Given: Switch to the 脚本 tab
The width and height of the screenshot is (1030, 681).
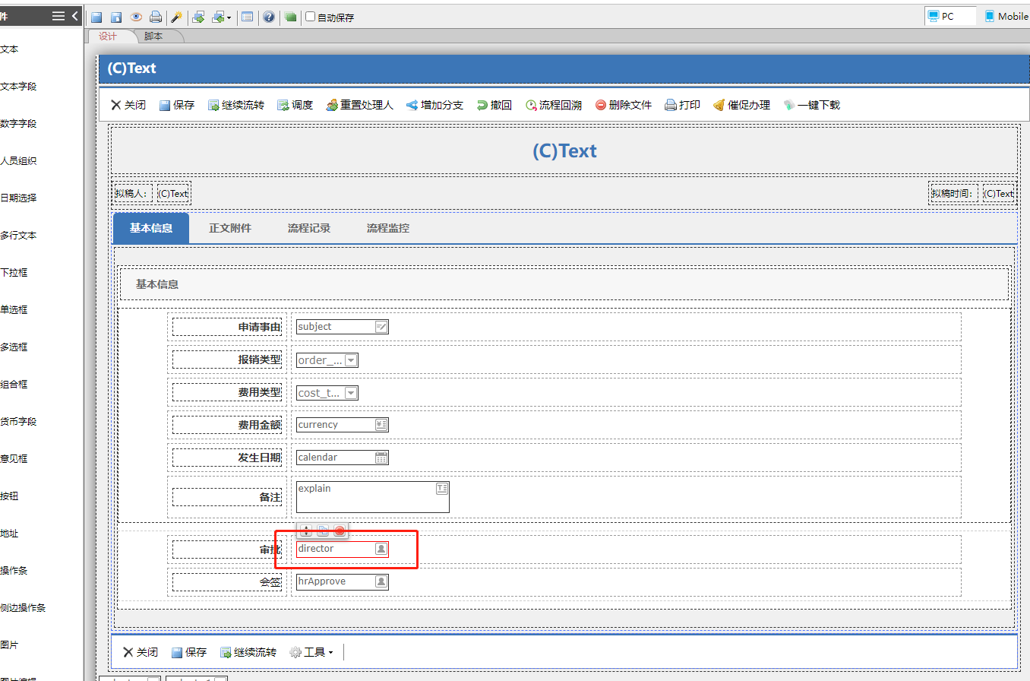Looking at the screenshot, I should pos(153,36).
